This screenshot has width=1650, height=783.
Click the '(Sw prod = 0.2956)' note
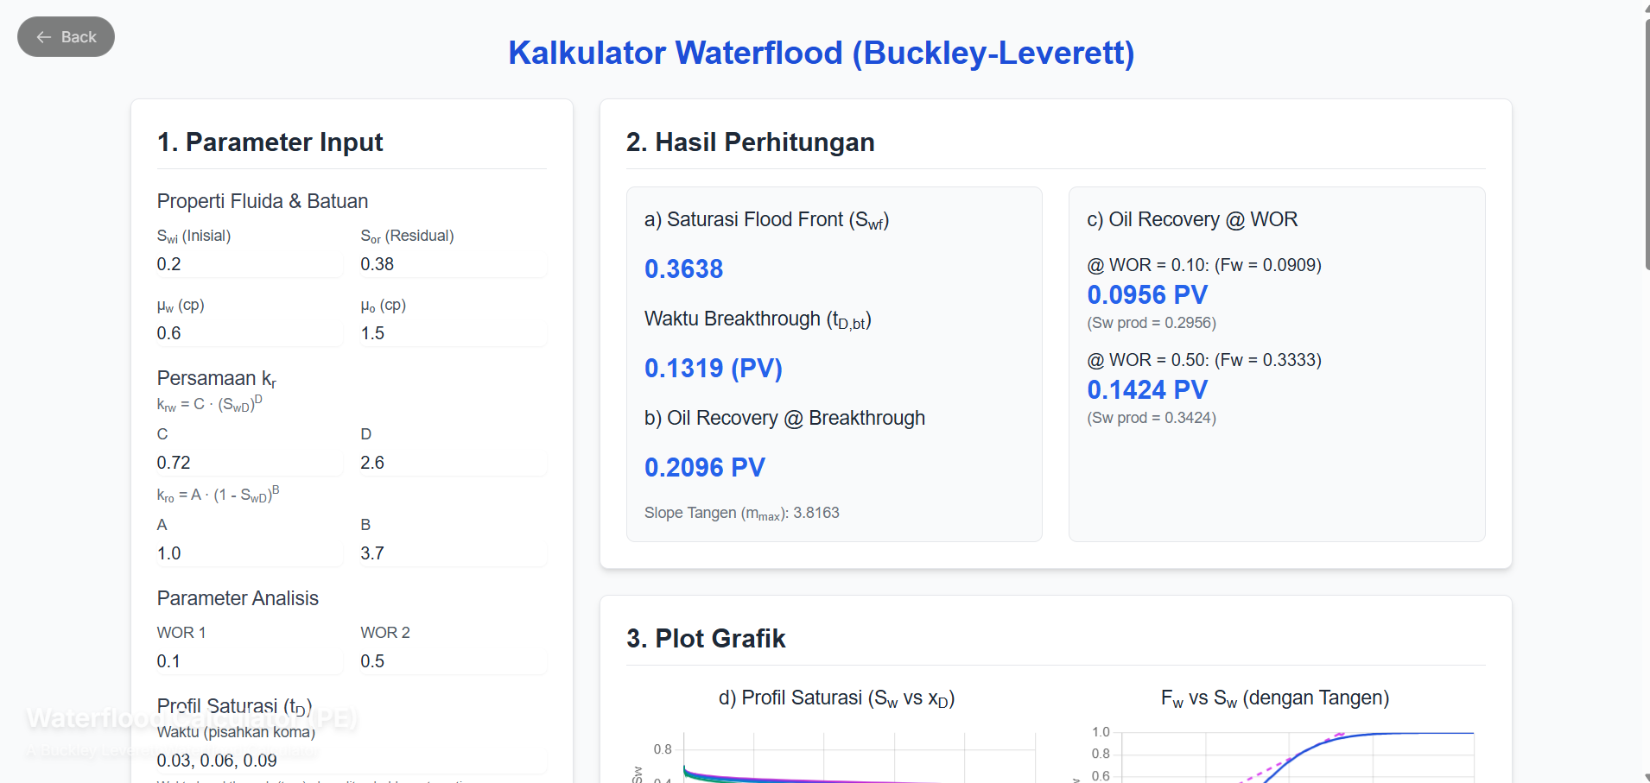[x=1152, y=323]
